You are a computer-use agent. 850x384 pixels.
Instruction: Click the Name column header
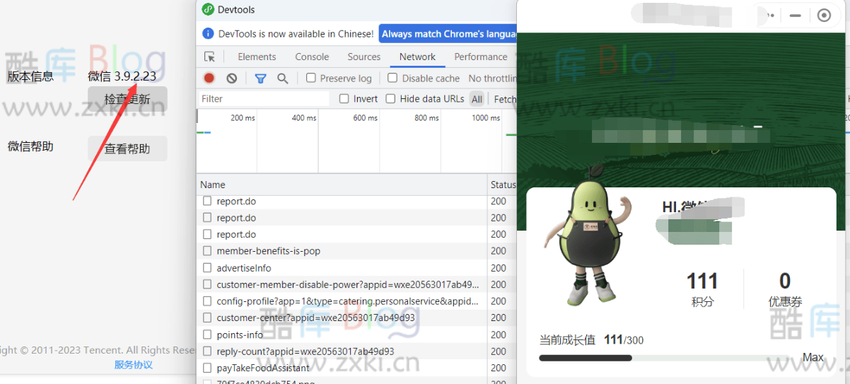342,185
